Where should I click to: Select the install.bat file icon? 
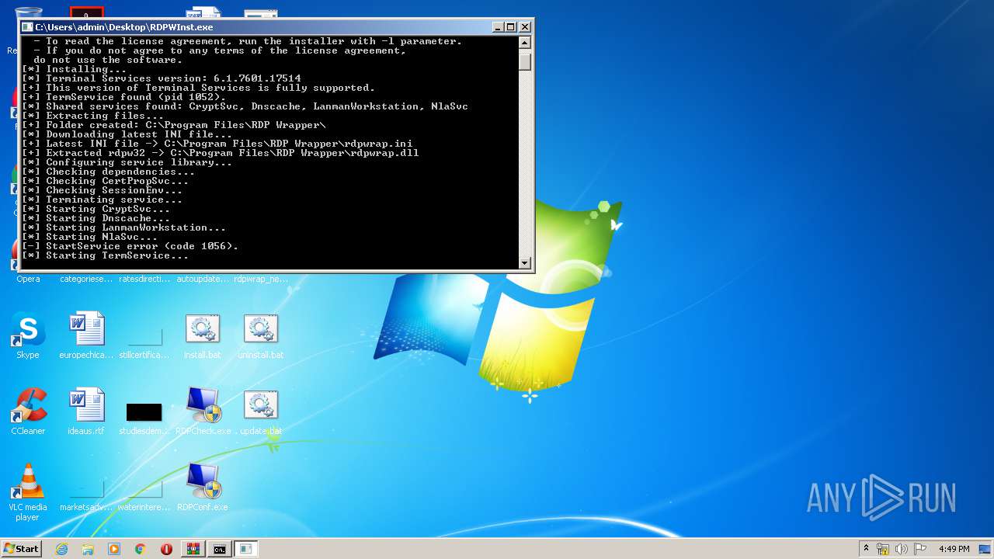click(203, 330)
